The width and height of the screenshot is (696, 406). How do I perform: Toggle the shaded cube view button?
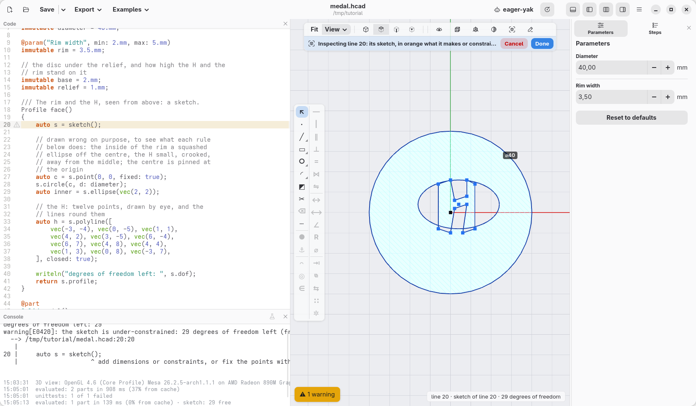pos(381,29)
